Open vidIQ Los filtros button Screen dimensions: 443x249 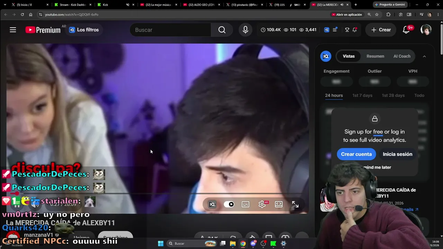84,30
